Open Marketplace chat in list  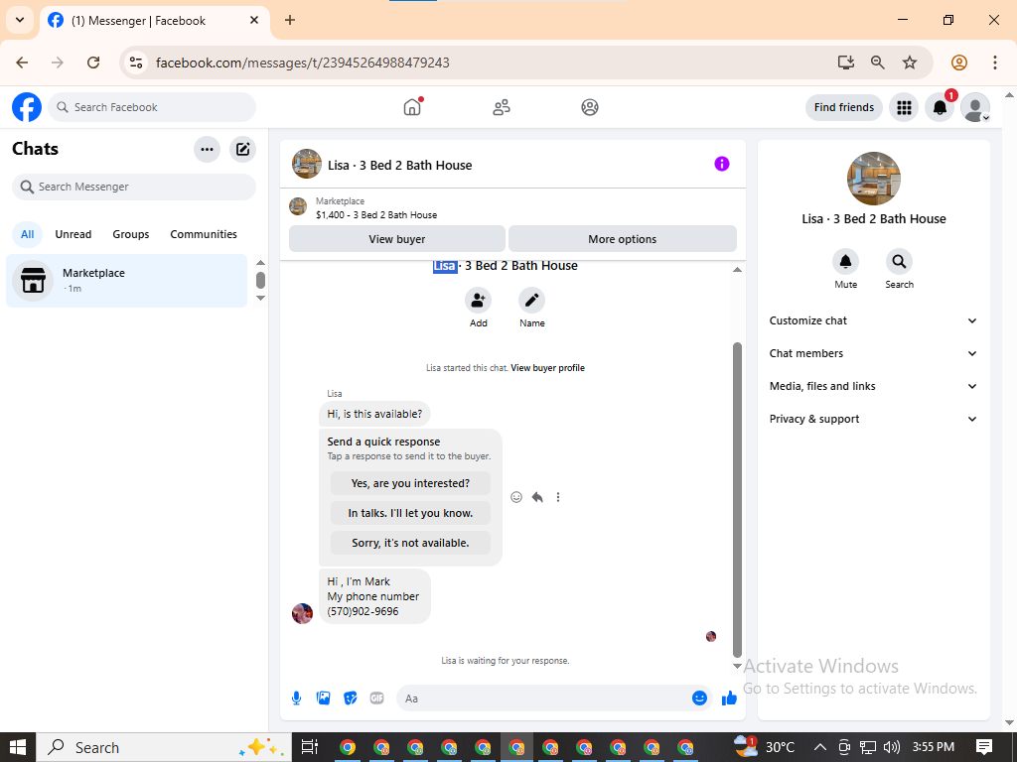point(126,281)
